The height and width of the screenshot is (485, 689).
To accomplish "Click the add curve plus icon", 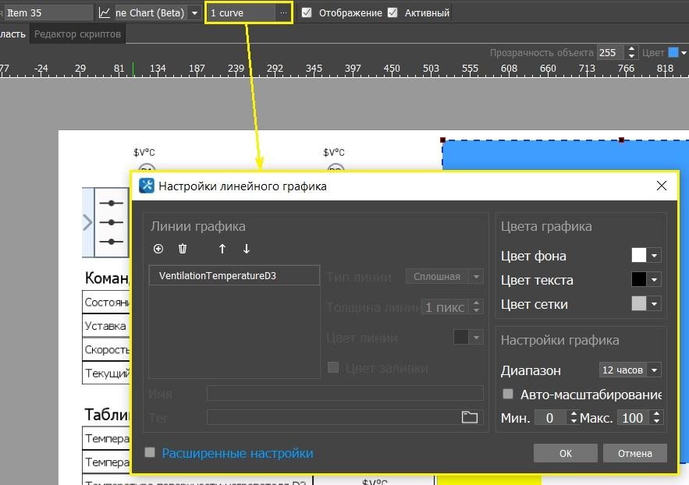I will click(x=158, y=249).
